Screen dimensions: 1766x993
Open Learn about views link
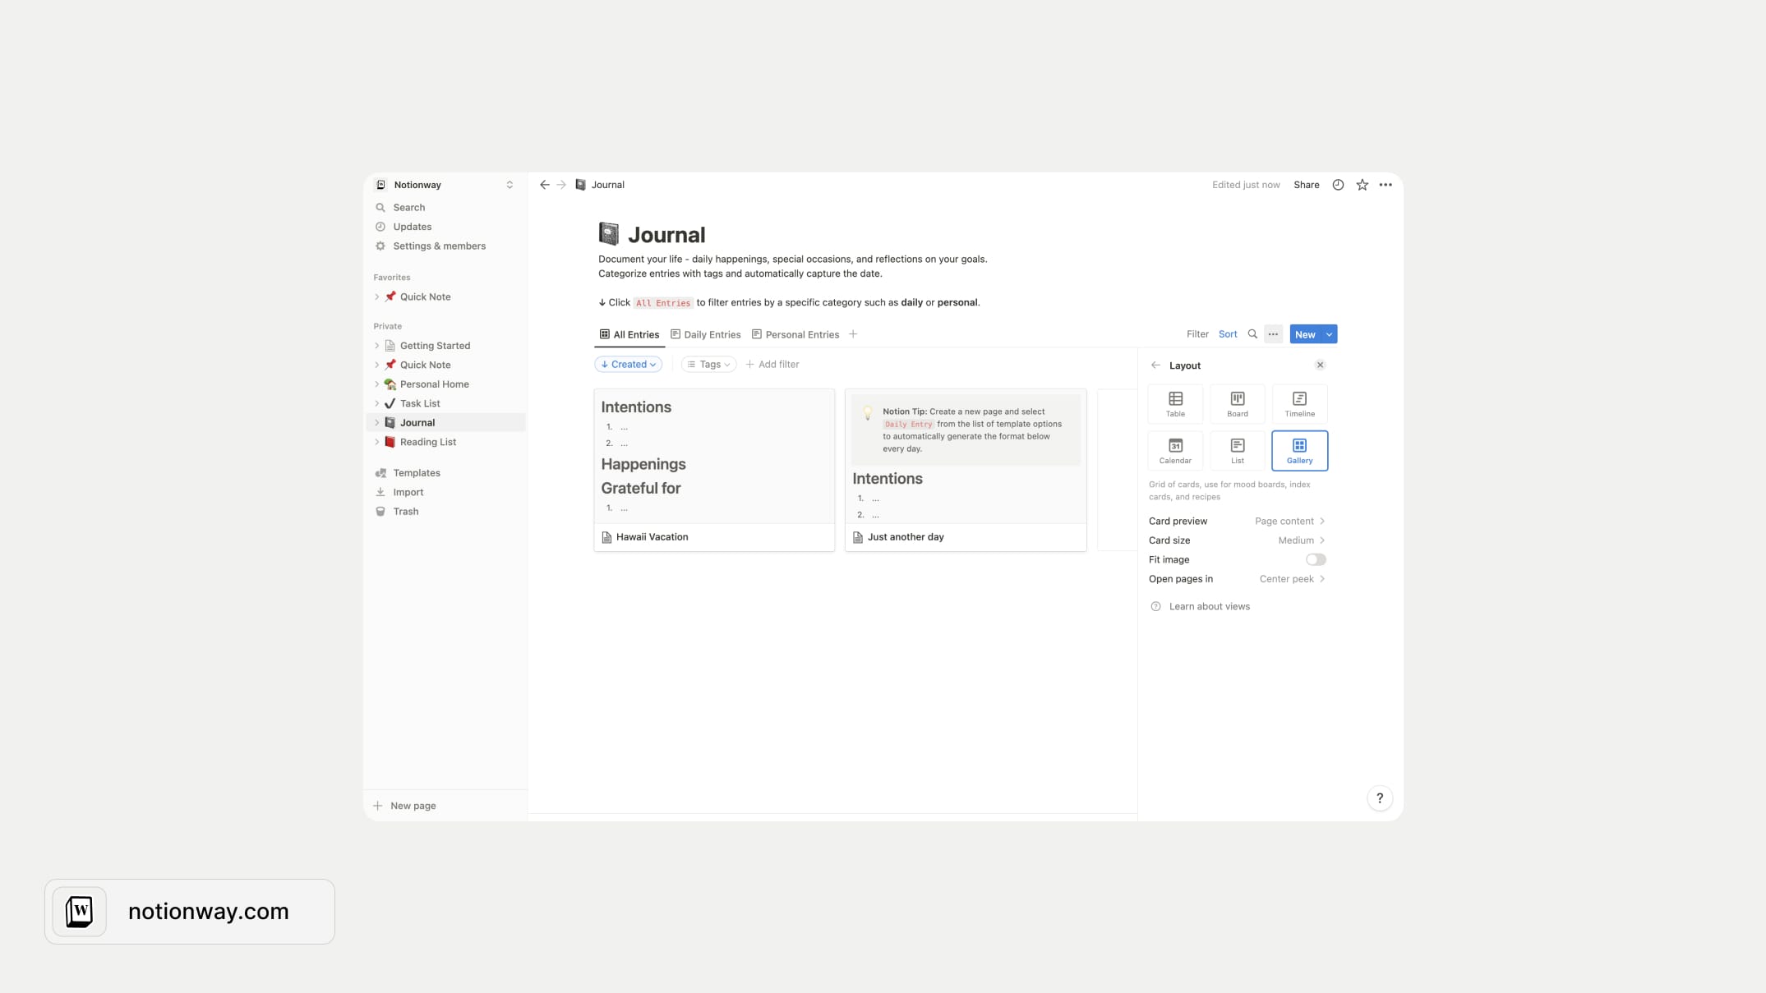(x=1209, y=606)
